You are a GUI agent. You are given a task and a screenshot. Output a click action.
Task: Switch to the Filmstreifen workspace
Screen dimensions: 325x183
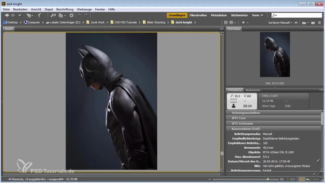(x=198, y=15)
